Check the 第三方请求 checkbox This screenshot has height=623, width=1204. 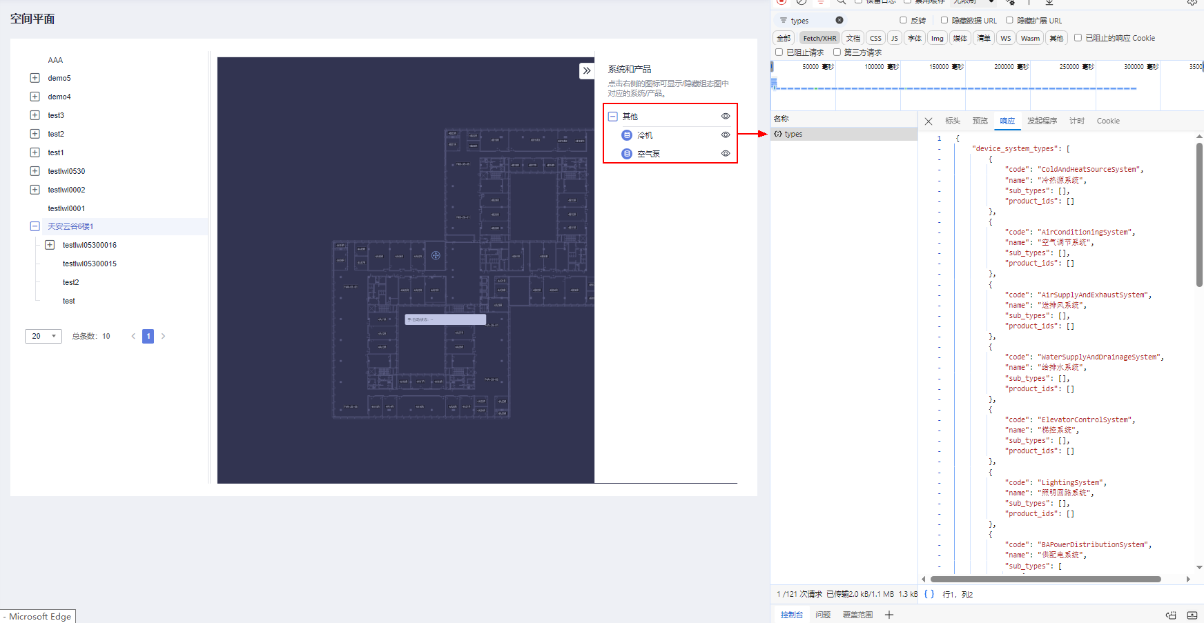pyautogui.click(x=837, y=52)
